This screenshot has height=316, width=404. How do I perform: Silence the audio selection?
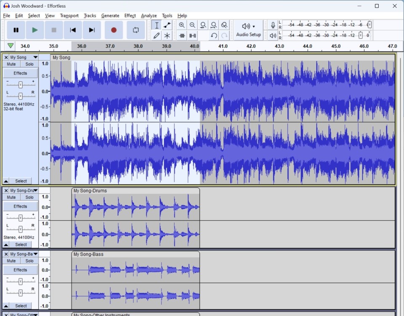click(192, 35)
